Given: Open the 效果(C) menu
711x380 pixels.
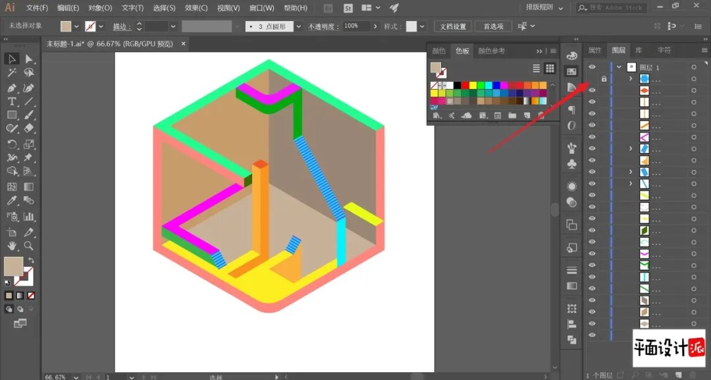Looking at the screenshot, I should click(196, 8).
